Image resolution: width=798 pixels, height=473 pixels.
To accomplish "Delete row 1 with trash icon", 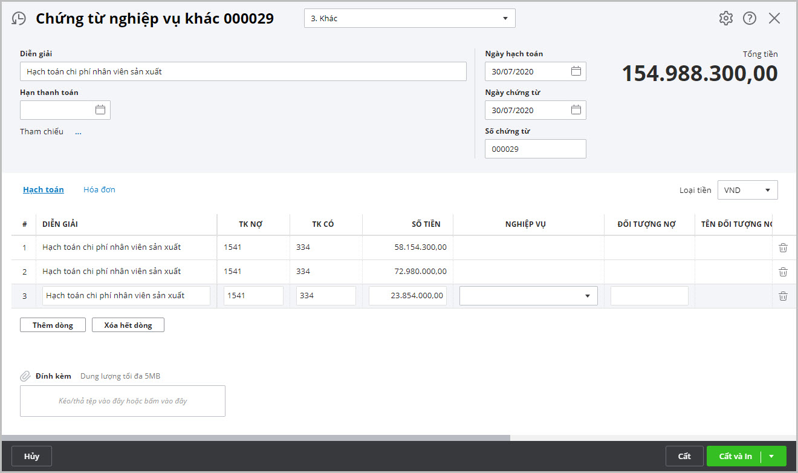I will click(x=783, y=247).
